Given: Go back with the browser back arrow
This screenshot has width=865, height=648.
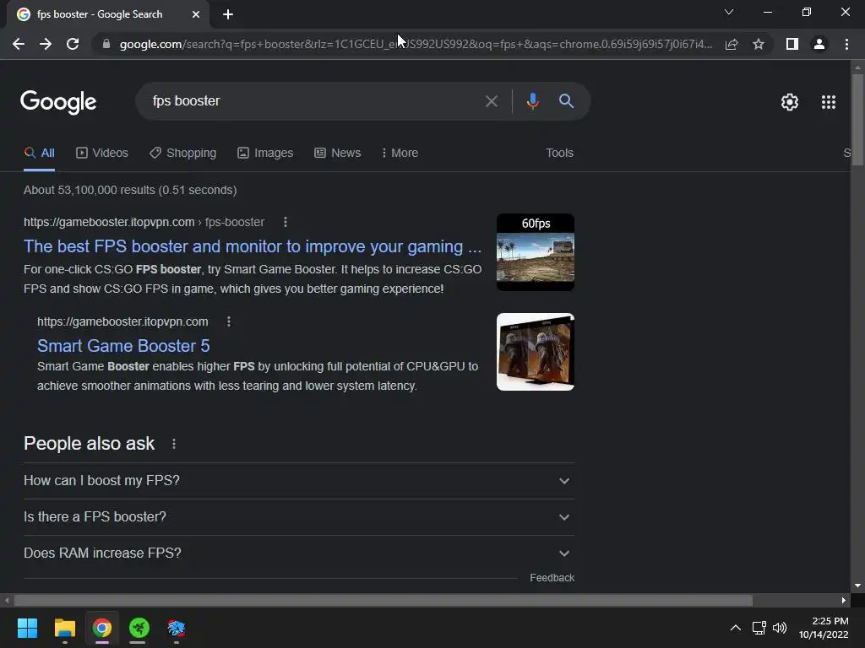Looking at the screenshot, I should pyautogui.click(x=19, y=44).
